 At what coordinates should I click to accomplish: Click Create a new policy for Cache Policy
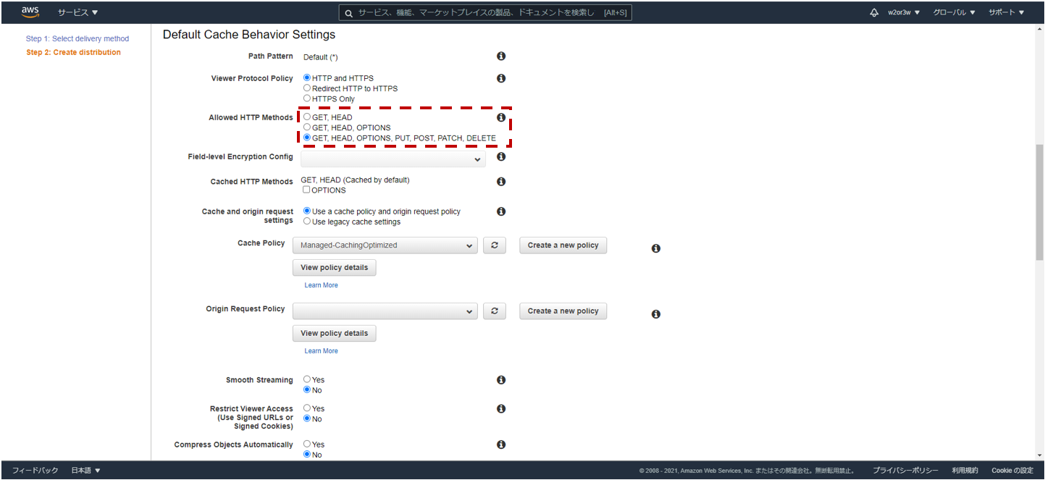[563, 245]
